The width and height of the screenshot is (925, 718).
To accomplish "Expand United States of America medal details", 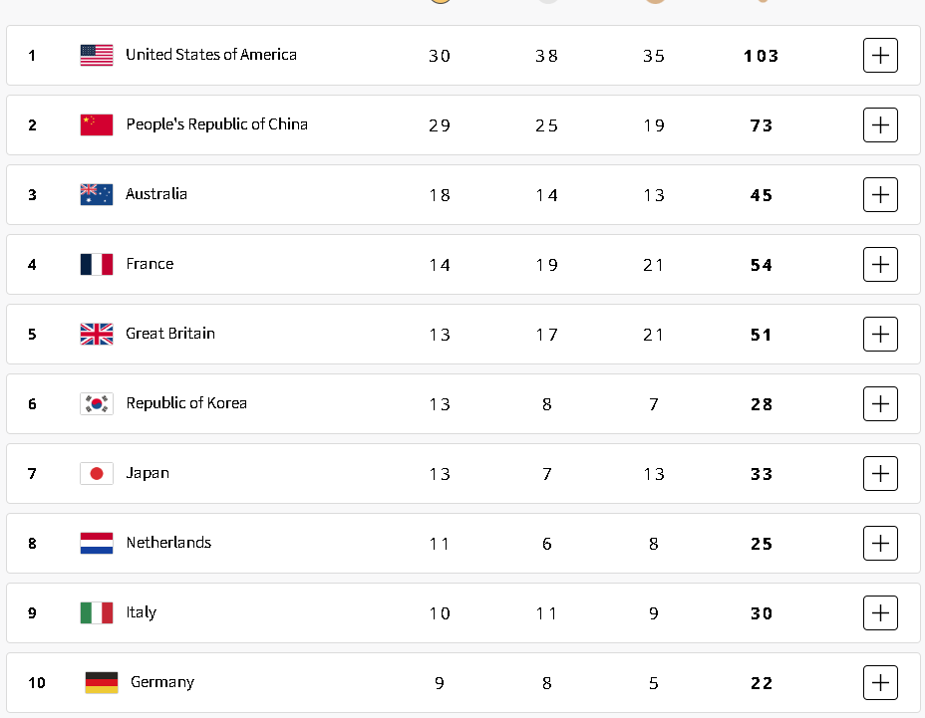I will pos(880,56).
